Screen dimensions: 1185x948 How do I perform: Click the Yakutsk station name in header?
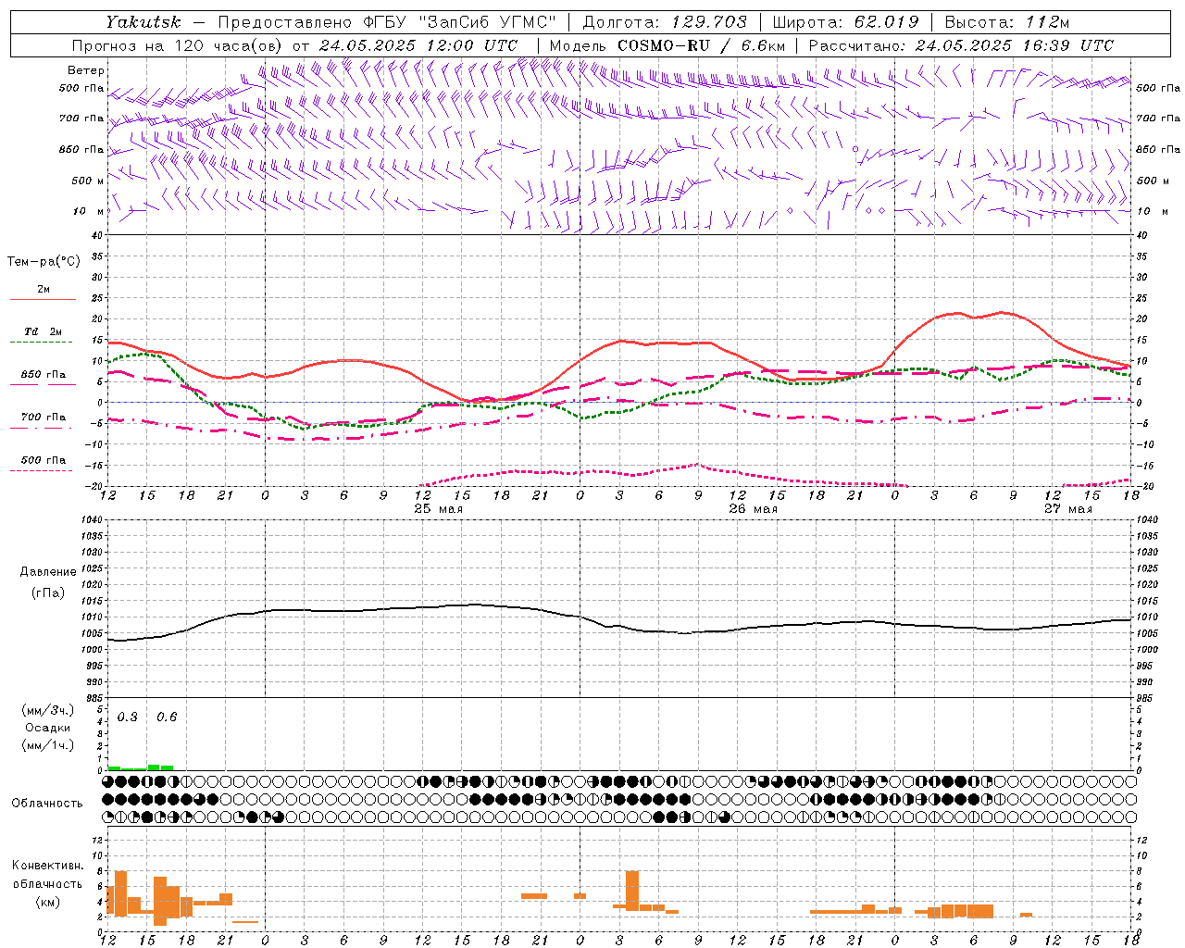[x=143, y=22]
